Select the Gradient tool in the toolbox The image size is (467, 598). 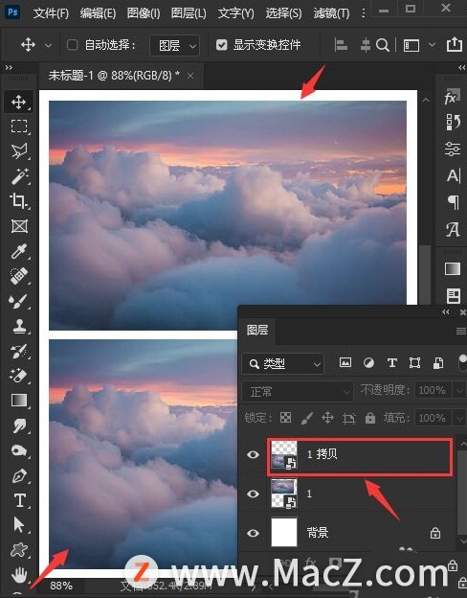click(19, 401)
